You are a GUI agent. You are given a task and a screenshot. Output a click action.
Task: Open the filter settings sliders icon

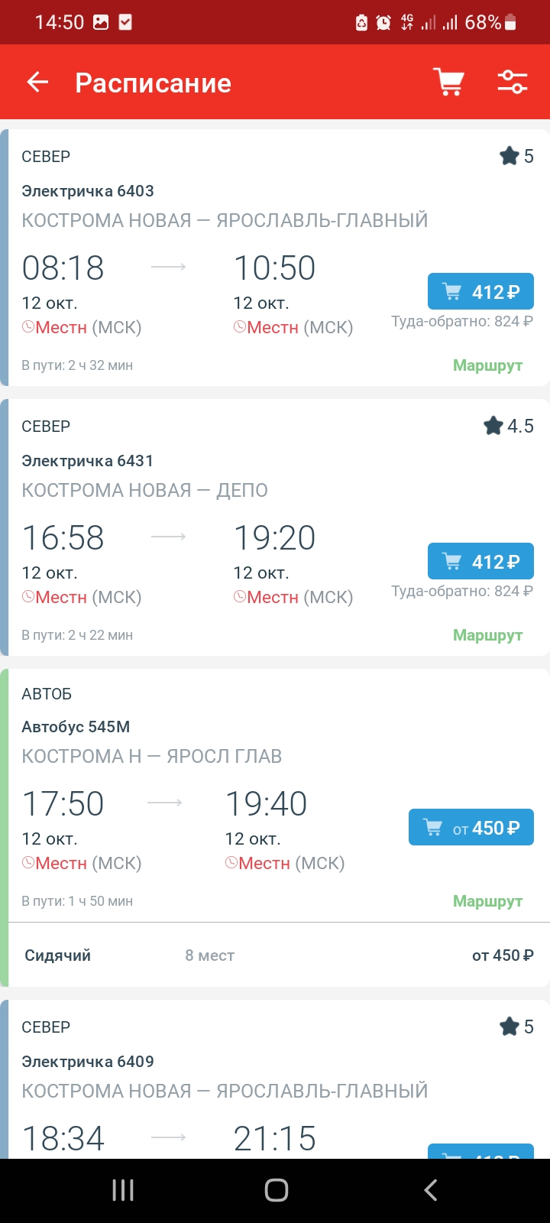click(x=513, y=82)
